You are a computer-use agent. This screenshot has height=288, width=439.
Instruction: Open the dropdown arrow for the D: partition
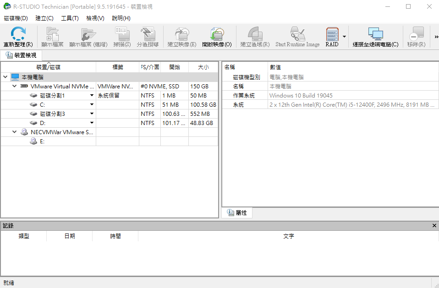[92, 123]
